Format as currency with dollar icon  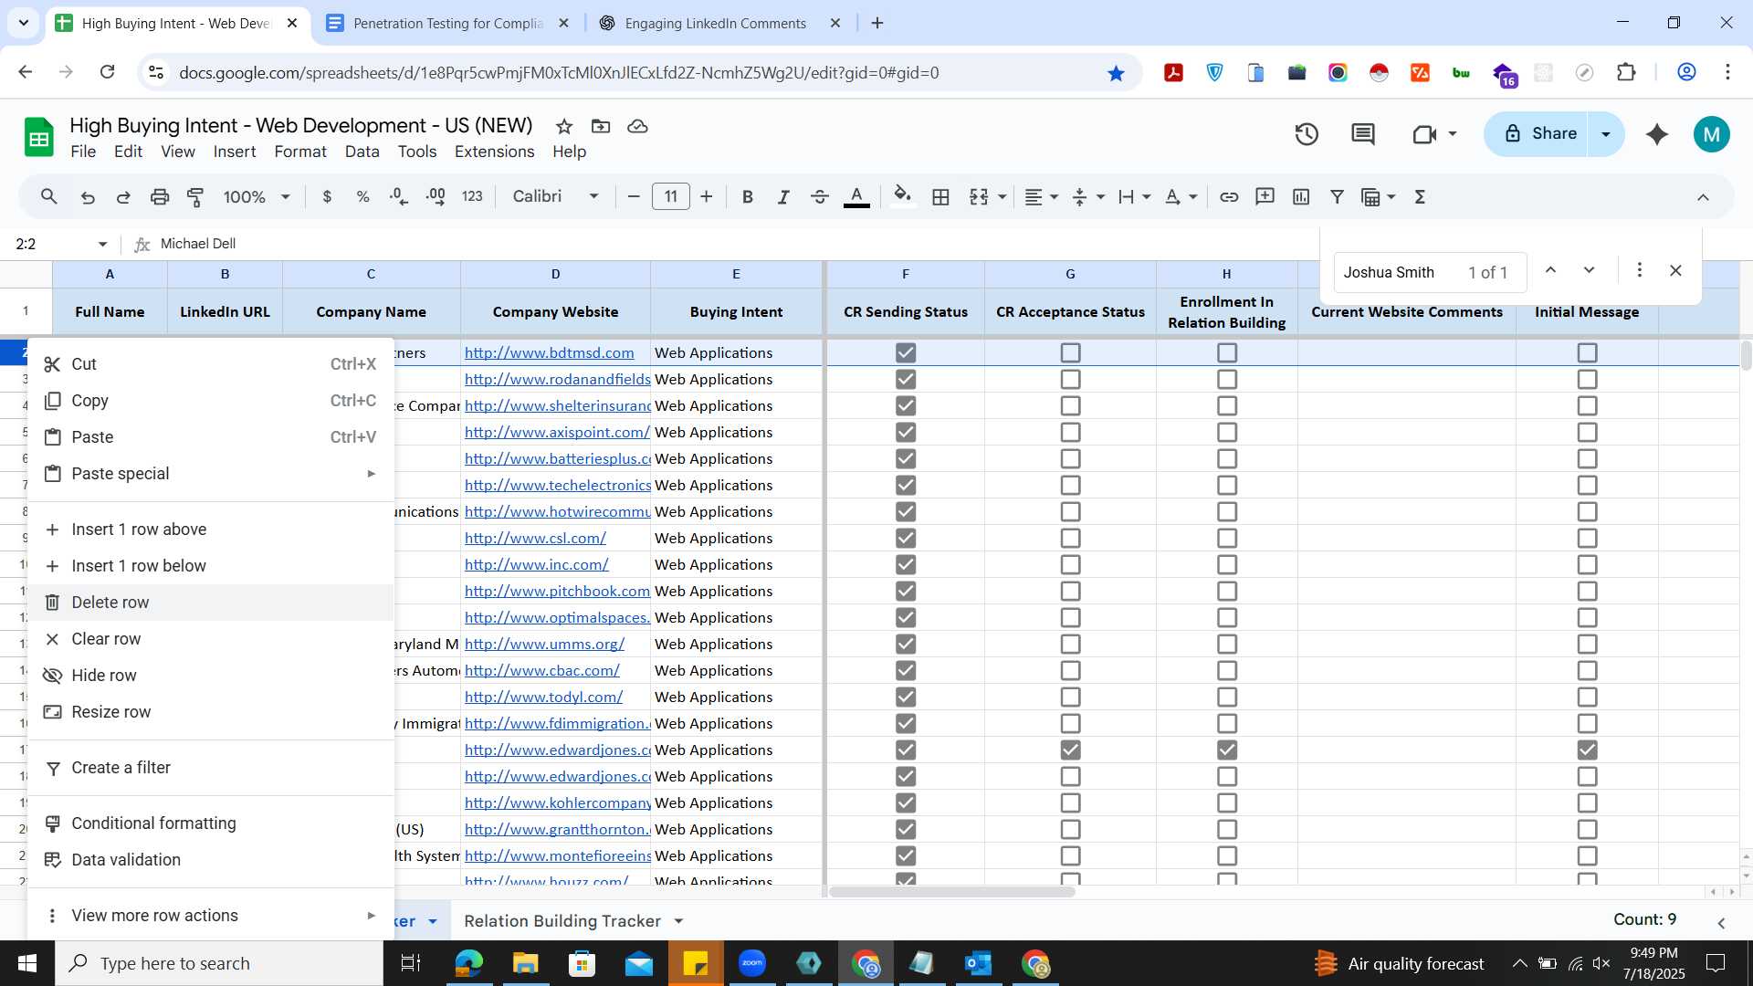point(327,197)
